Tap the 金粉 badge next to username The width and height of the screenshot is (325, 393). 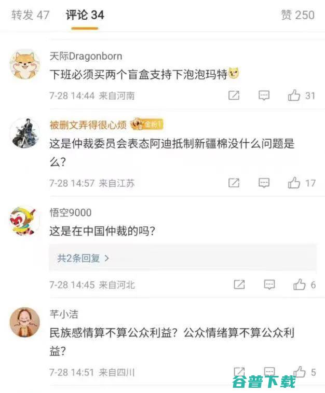pos(147,124)
